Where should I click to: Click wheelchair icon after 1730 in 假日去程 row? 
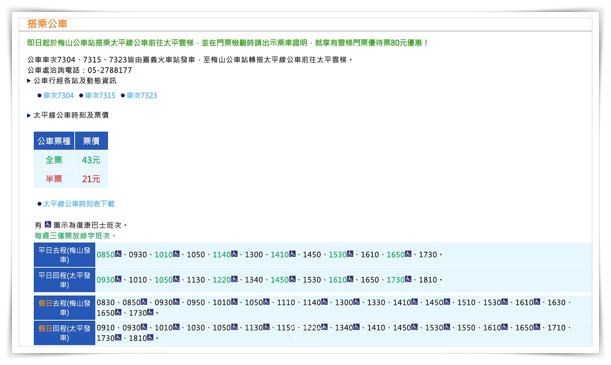click(x=150, y=312)
